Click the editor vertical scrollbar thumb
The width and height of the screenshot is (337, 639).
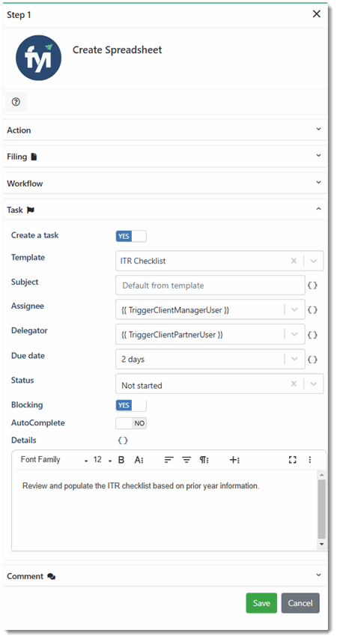tap(322, 509)
